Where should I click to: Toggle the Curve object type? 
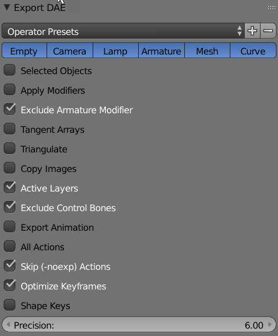(253, 50)
